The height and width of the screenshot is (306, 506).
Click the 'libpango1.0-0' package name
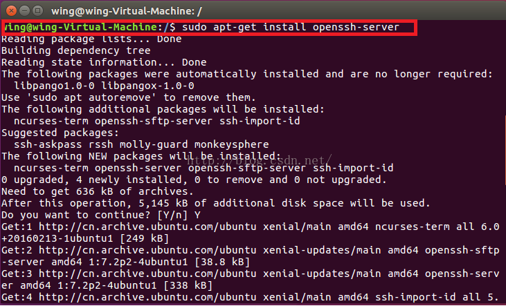(54, 86)
